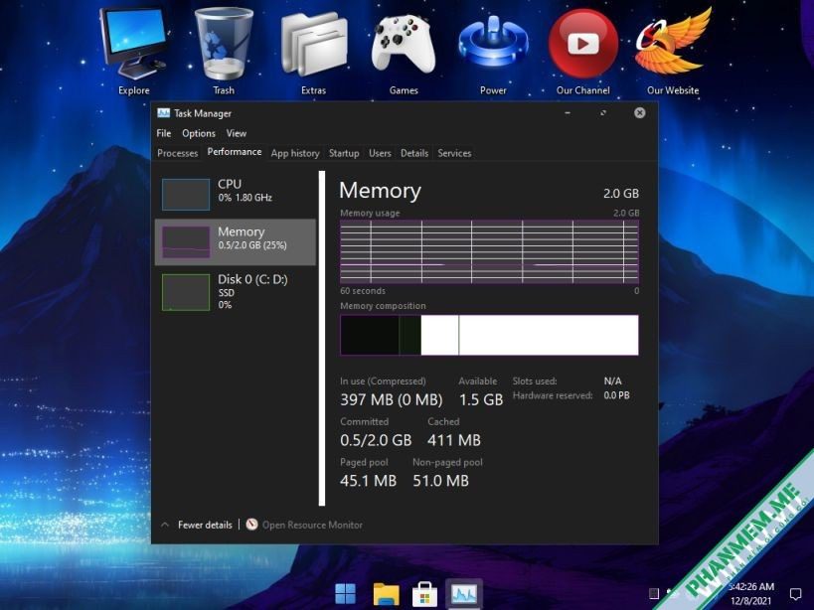Click Open Resource Monitor link

point(312,525)
